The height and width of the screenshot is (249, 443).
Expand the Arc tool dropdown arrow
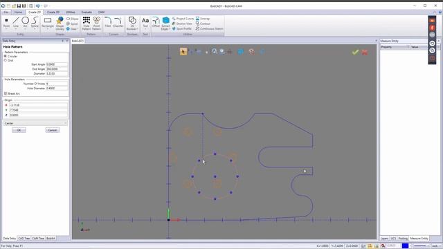point(25,29)
